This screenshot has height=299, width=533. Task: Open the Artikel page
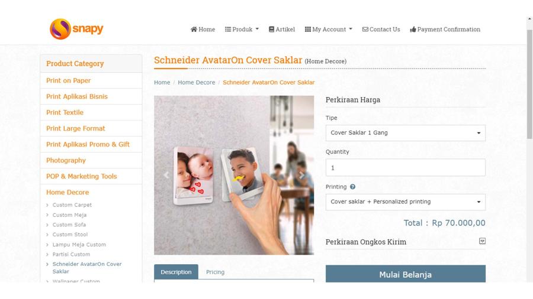point(282,30)
